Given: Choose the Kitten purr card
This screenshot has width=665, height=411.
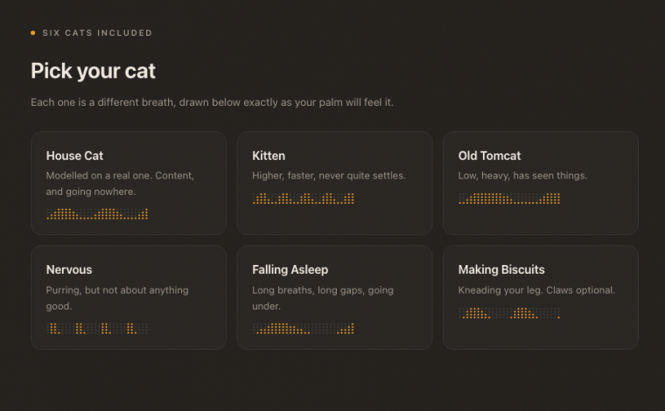Looking at the screenshot, I should pos(334,183).
